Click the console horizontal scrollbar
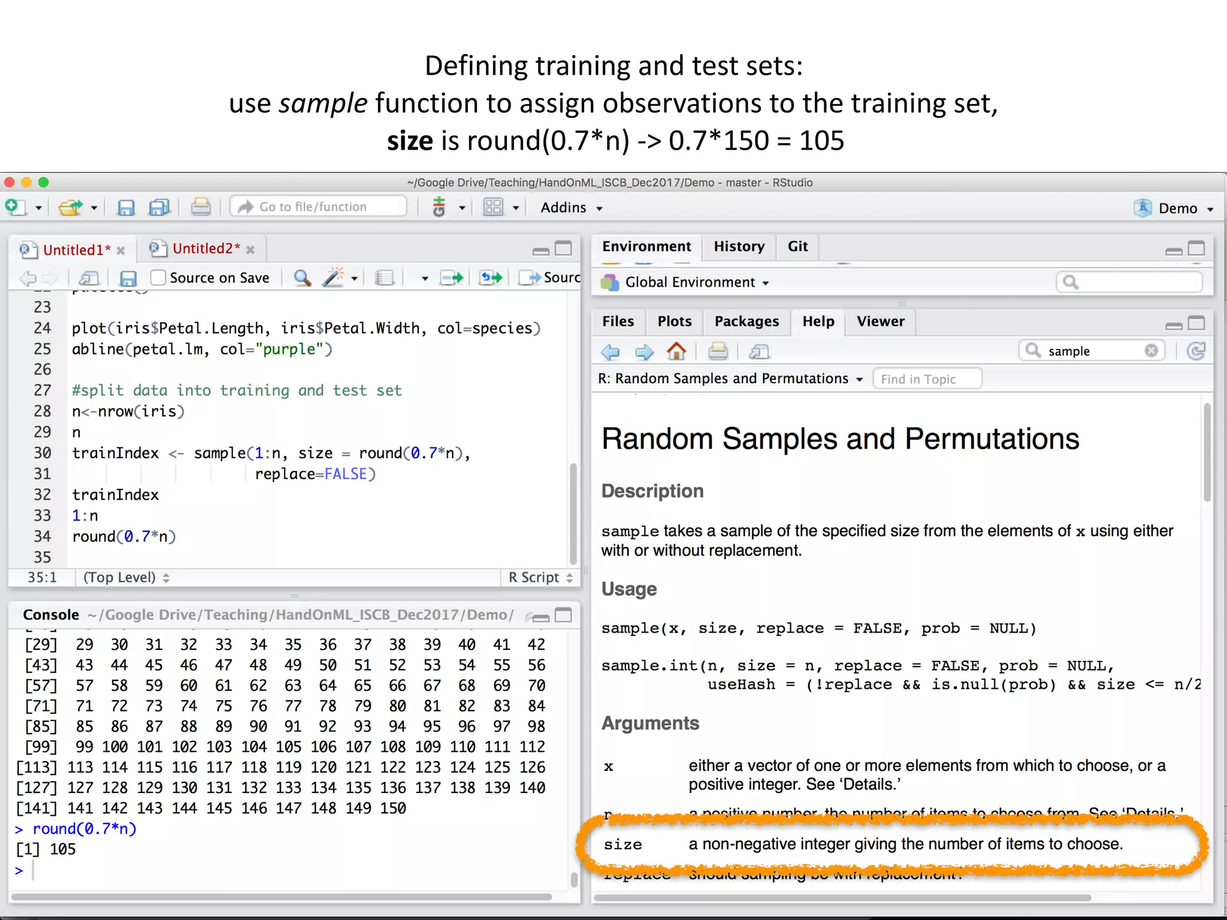This screenshot has height=920, width=1227. [281, 897]
